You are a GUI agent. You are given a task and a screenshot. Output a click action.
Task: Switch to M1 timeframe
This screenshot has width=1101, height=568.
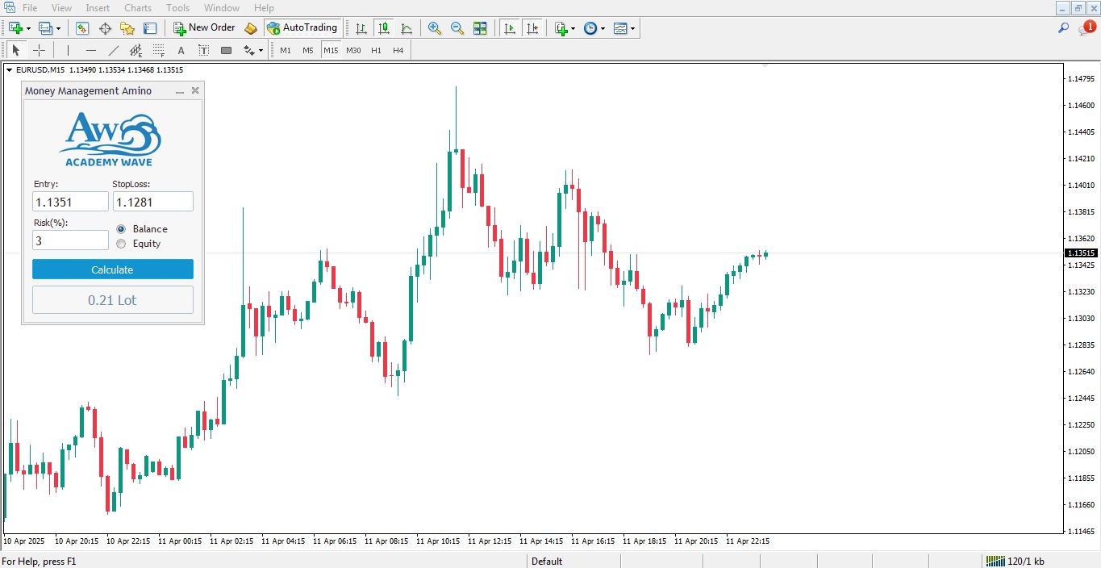pyautogui.click(x=286, y=50)
